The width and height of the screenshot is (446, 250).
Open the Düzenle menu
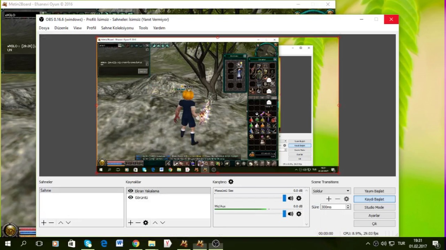point(61,28)
